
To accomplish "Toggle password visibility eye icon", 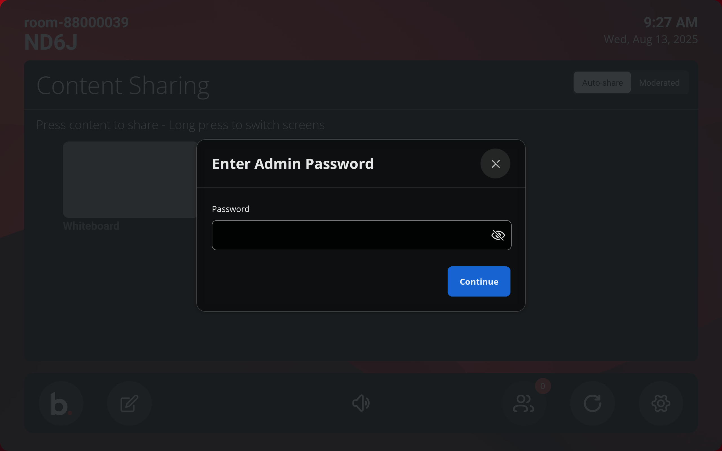I will (498, 235).
